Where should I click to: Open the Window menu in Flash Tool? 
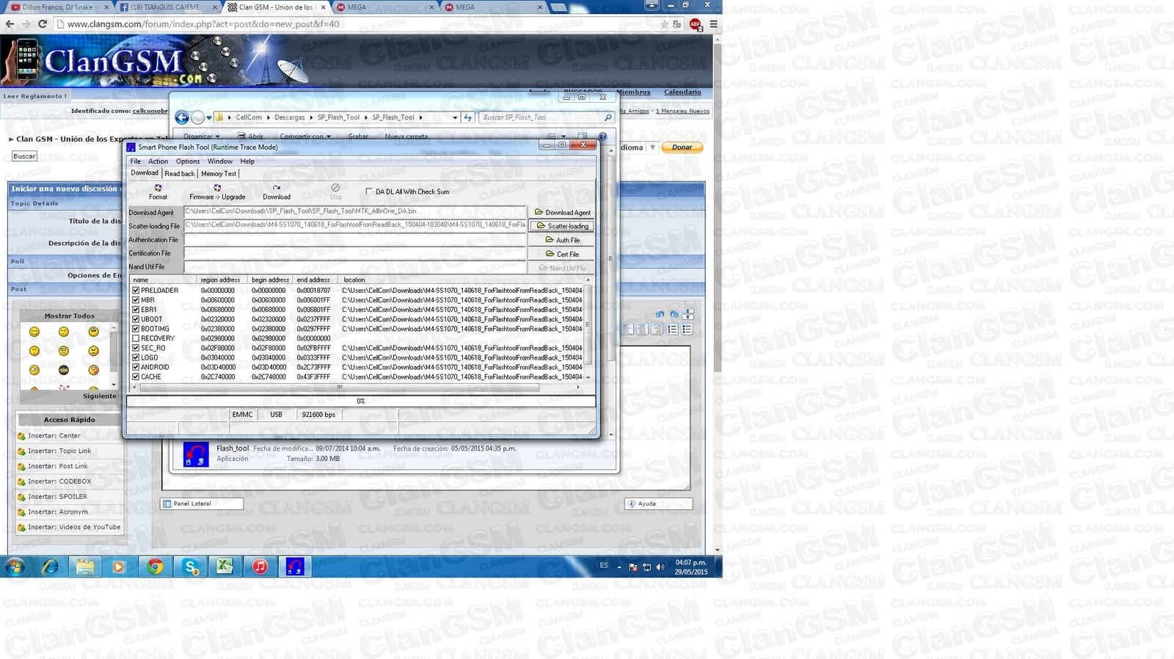220,161
